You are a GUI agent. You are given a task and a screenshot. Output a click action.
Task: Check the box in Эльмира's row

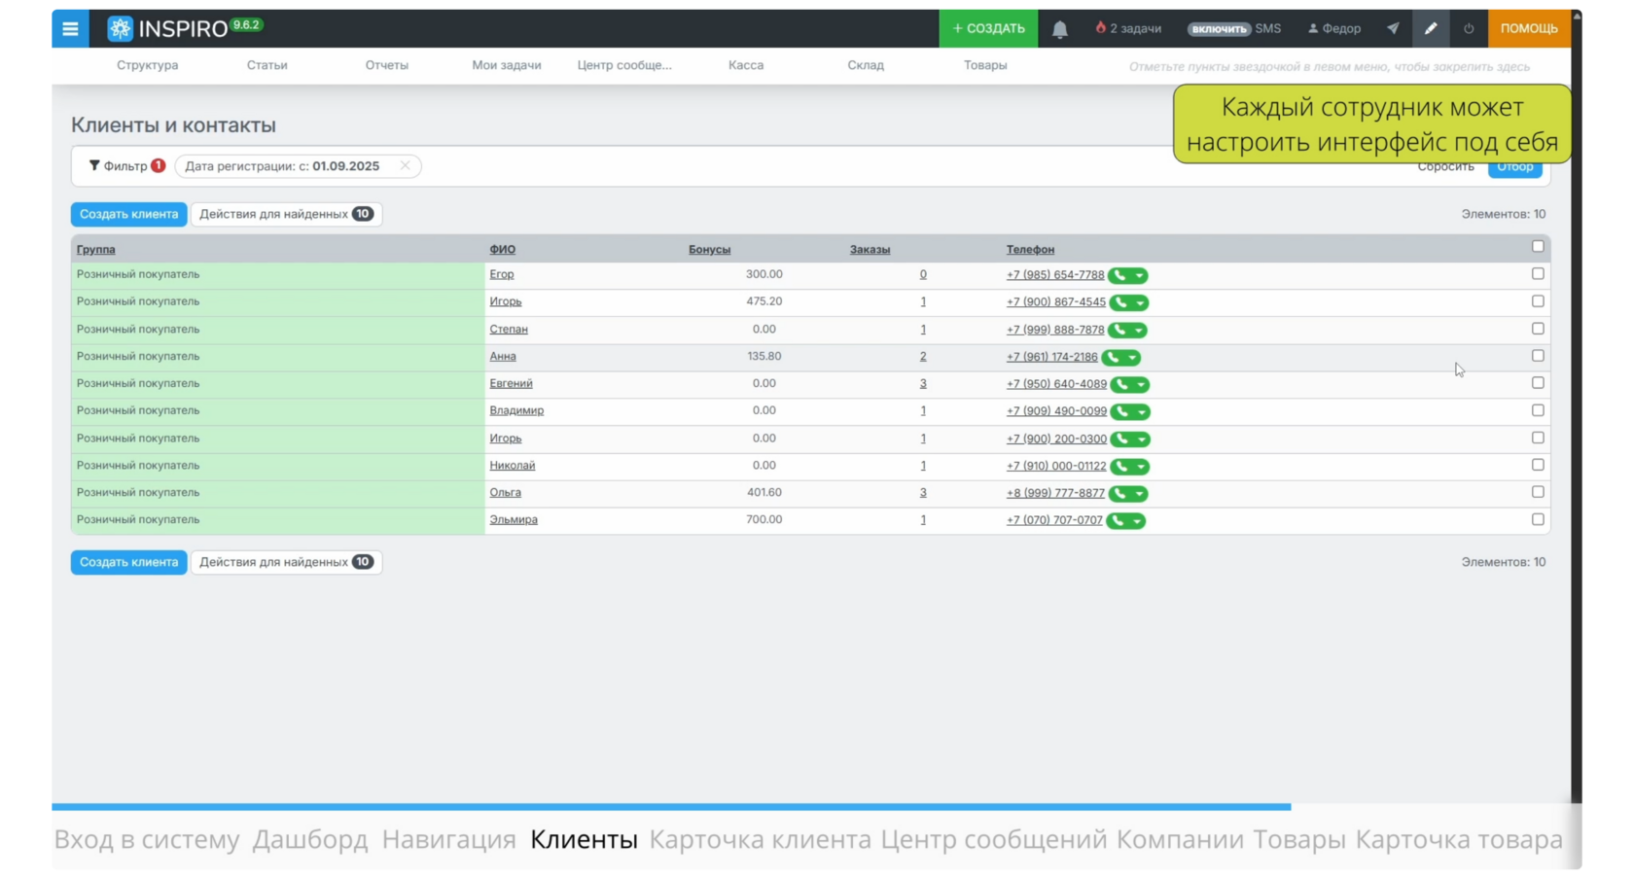coord(1538,519)
